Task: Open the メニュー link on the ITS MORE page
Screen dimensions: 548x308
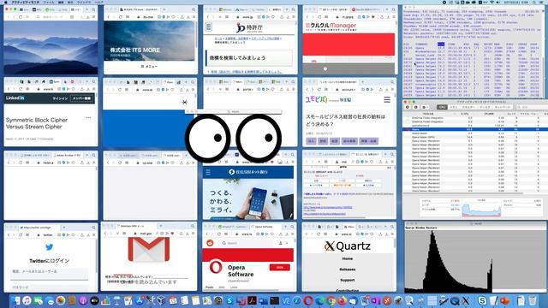Action: pos(149,67)
